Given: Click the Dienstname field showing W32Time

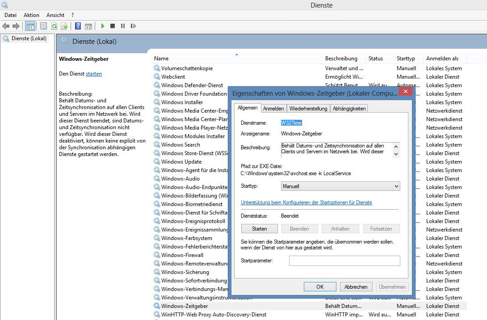Looking at the screenshot, I should click(x=291, y=123).
